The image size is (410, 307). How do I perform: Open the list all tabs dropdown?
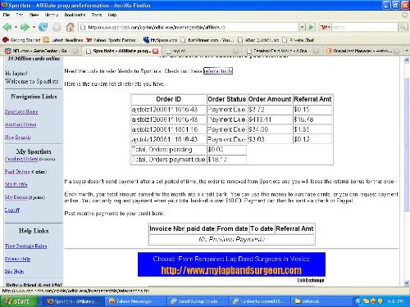click(407, 51)
